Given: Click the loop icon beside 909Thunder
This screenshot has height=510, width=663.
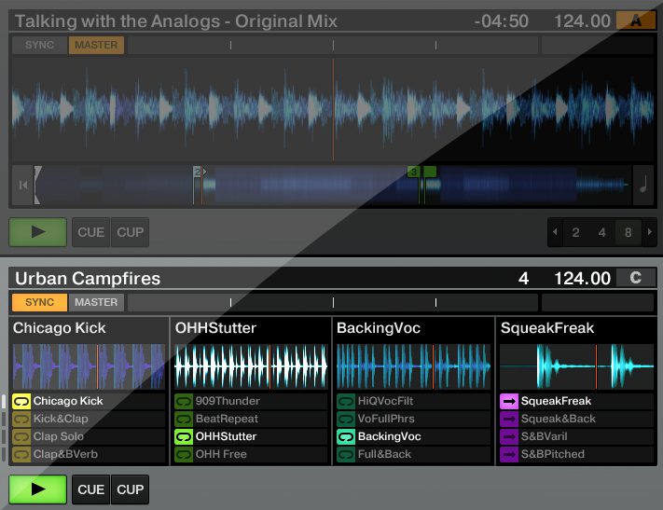Looking at the screenshot, I should coord(184,401).
